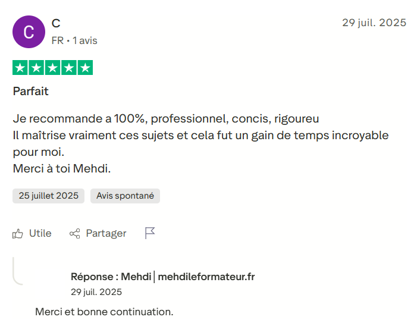The width and height of the screenshot is (417, 320).
Task: Click the reply text "Merci et bonne continuation."
Action: [104, 312]
